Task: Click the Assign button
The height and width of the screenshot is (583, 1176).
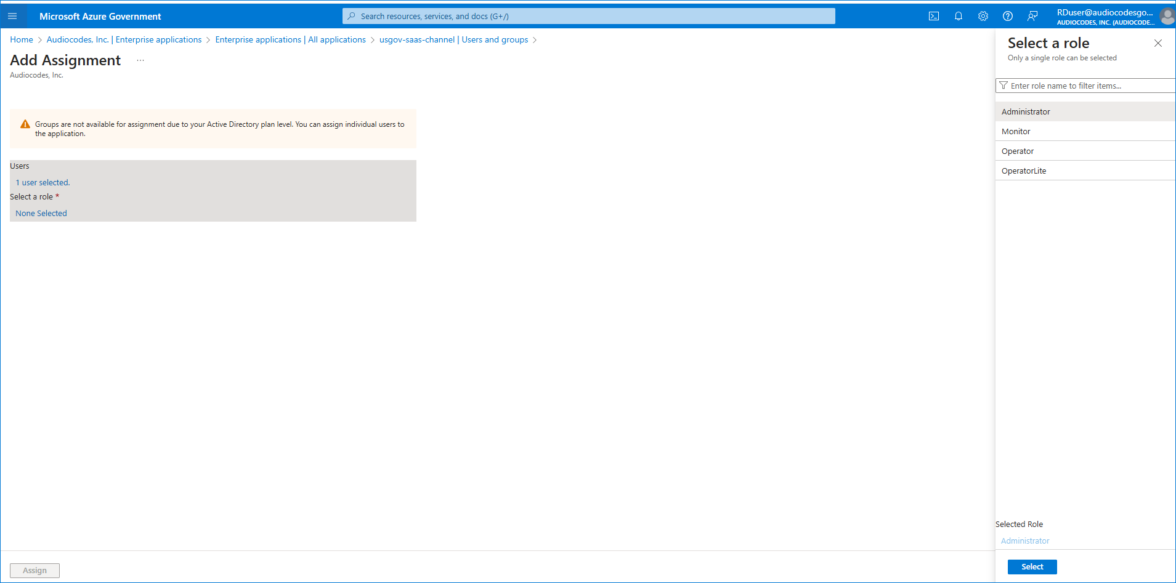Action: pos(34,570)
